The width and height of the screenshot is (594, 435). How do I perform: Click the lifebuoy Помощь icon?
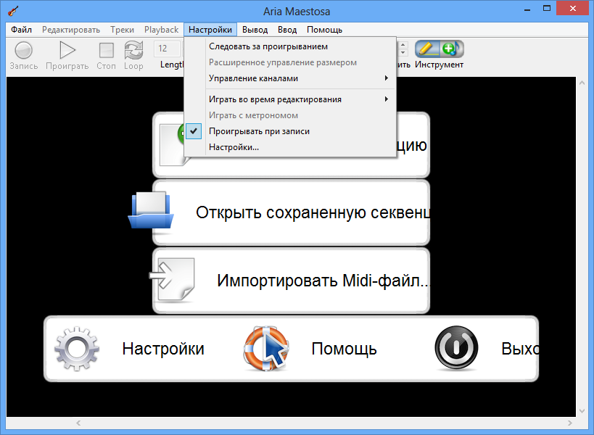(x=265, y=348)
